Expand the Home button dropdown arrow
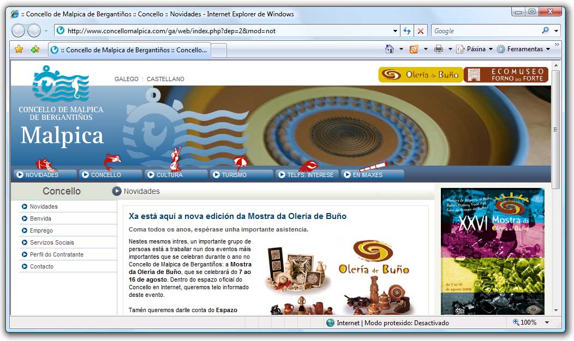 click(x=401, y=49)
